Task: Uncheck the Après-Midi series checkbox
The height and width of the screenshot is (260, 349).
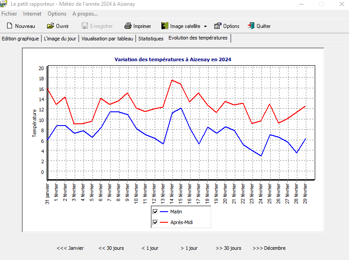Action: pos(155,222)
